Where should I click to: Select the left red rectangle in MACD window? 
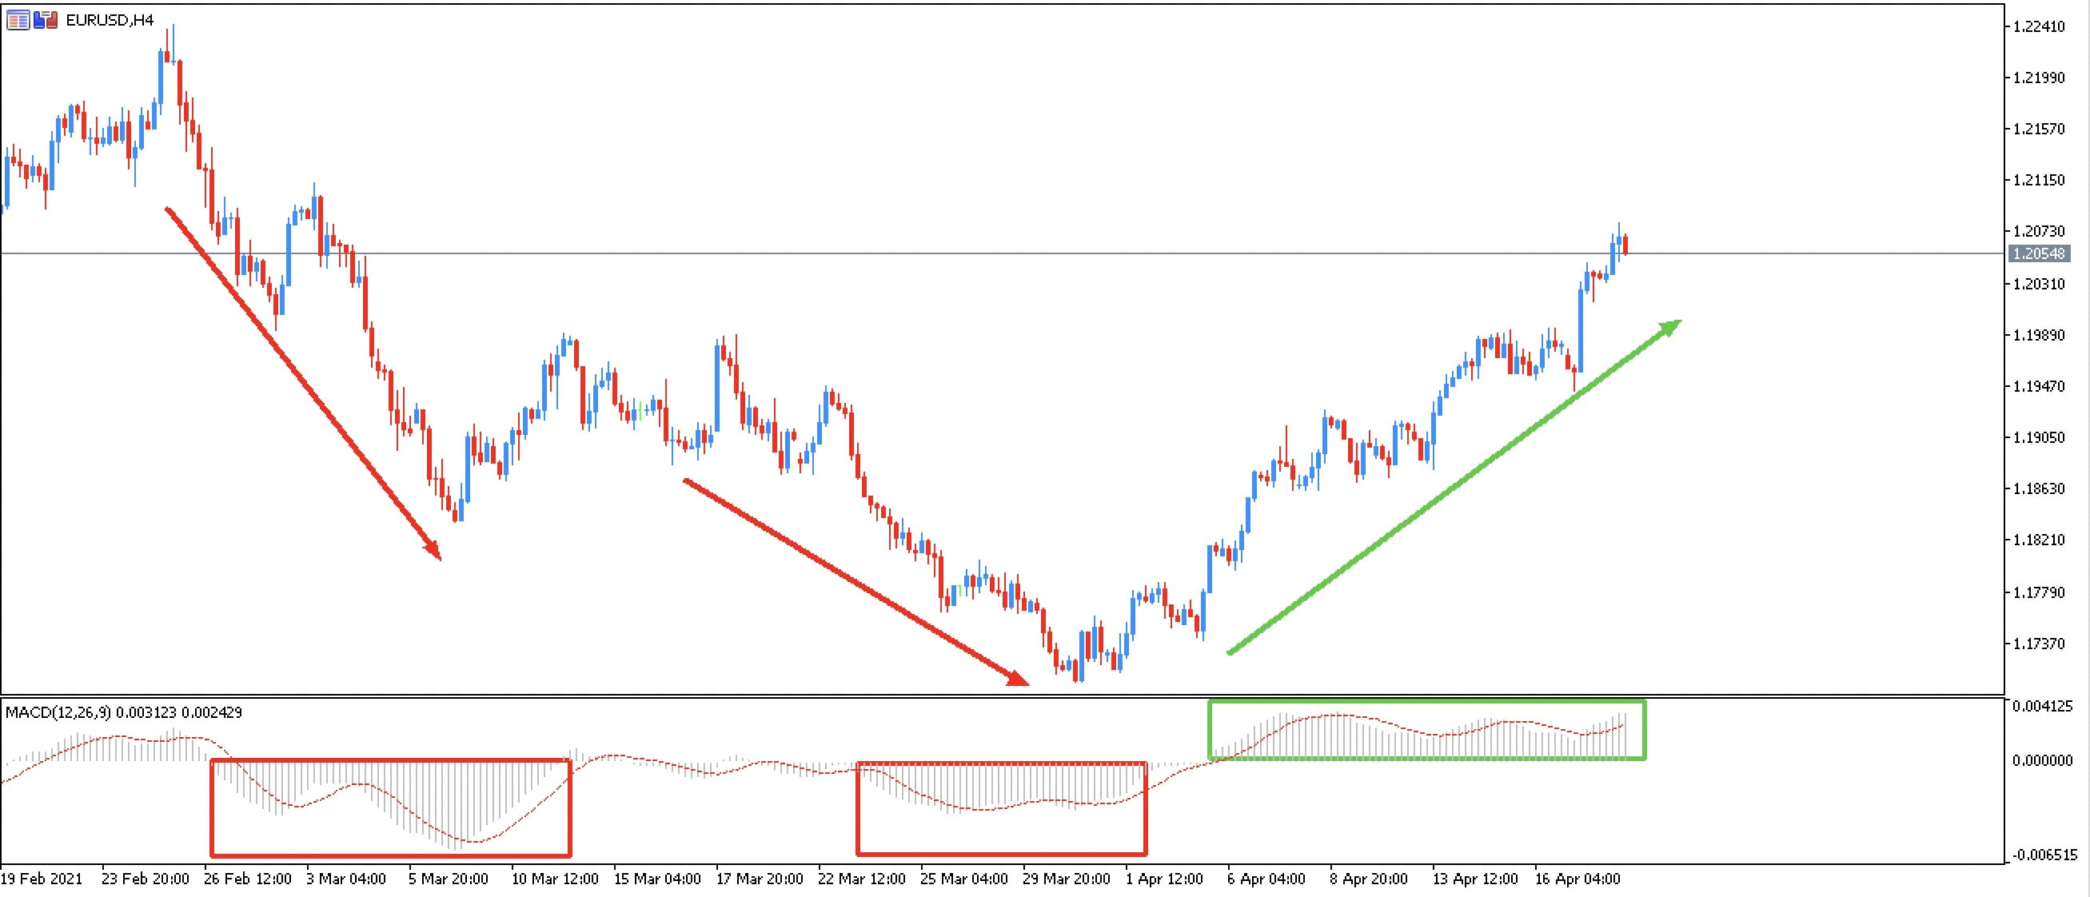pos(389,855)
